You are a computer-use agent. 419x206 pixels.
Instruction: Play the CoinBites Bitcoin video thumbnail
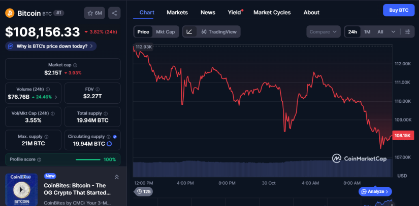click(x=21, y=190)
